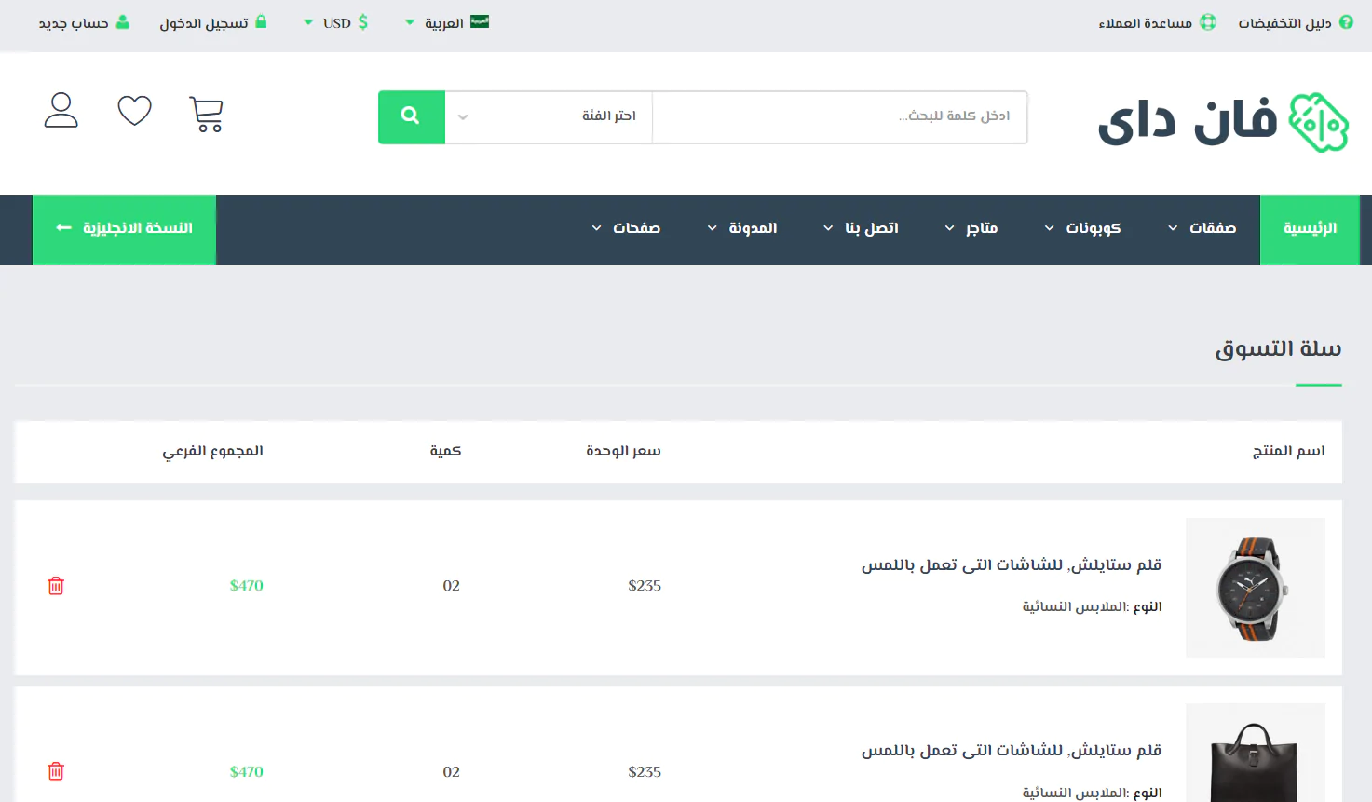Screen dimensions: 1372x802
Task: Delete the watch item with trash icon
Action: pos(56,586)
